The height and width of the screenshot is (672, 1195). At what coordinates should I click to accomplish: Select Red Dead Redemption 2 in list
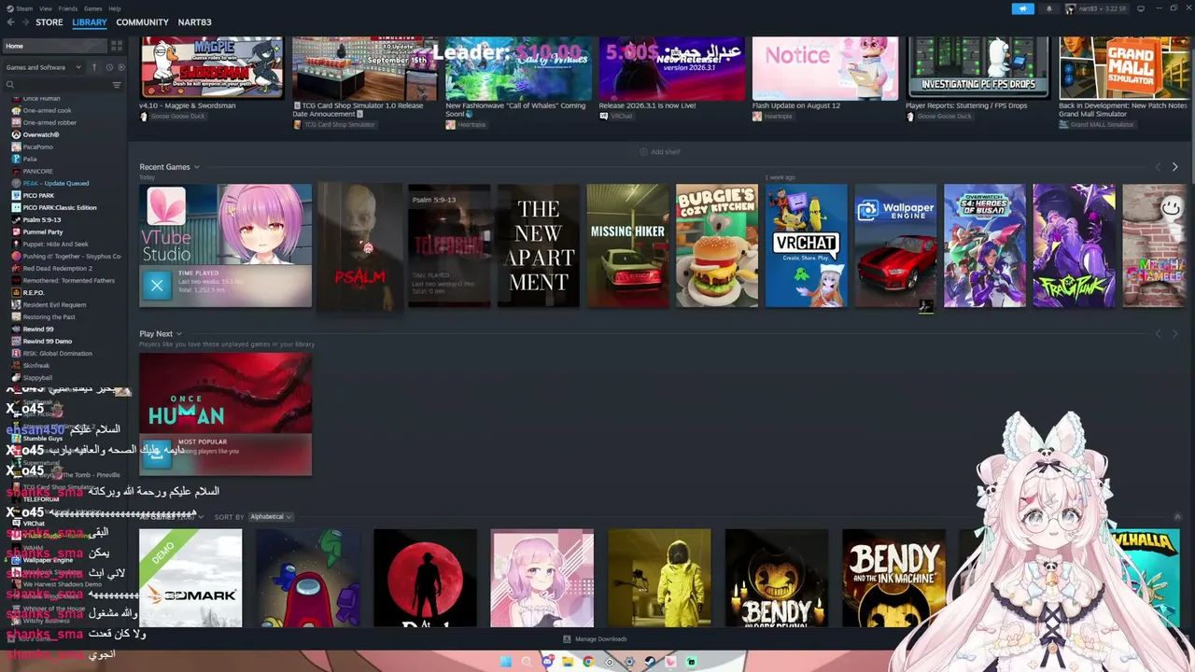[56, 268]
